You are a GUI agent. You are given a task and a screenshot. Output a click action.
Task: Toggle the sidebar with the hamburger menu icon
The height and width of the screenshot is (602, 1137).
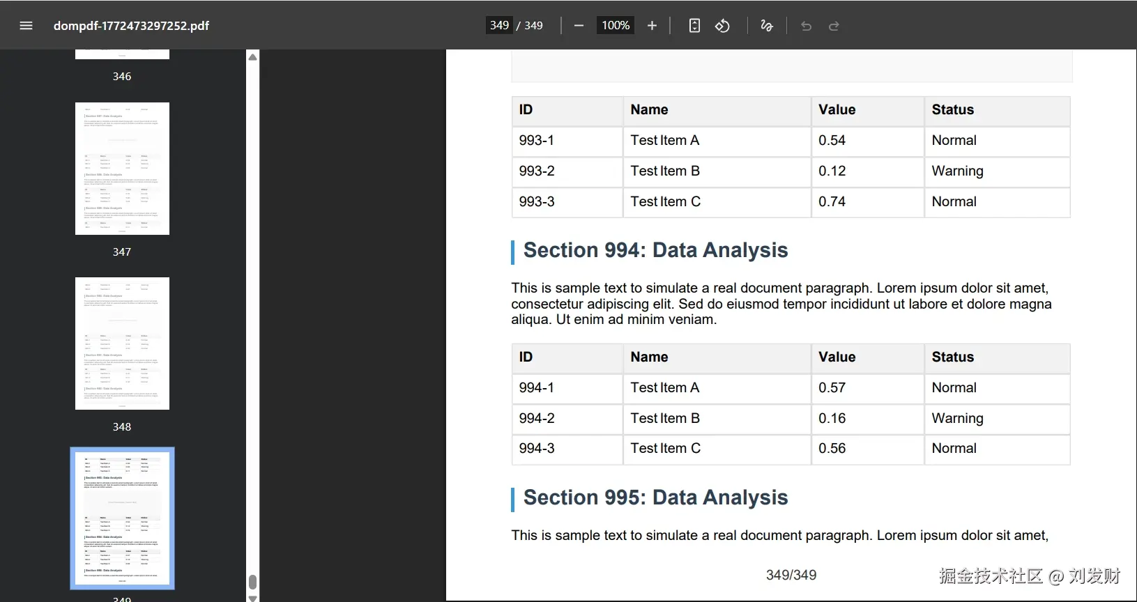[x=26, y=26]
